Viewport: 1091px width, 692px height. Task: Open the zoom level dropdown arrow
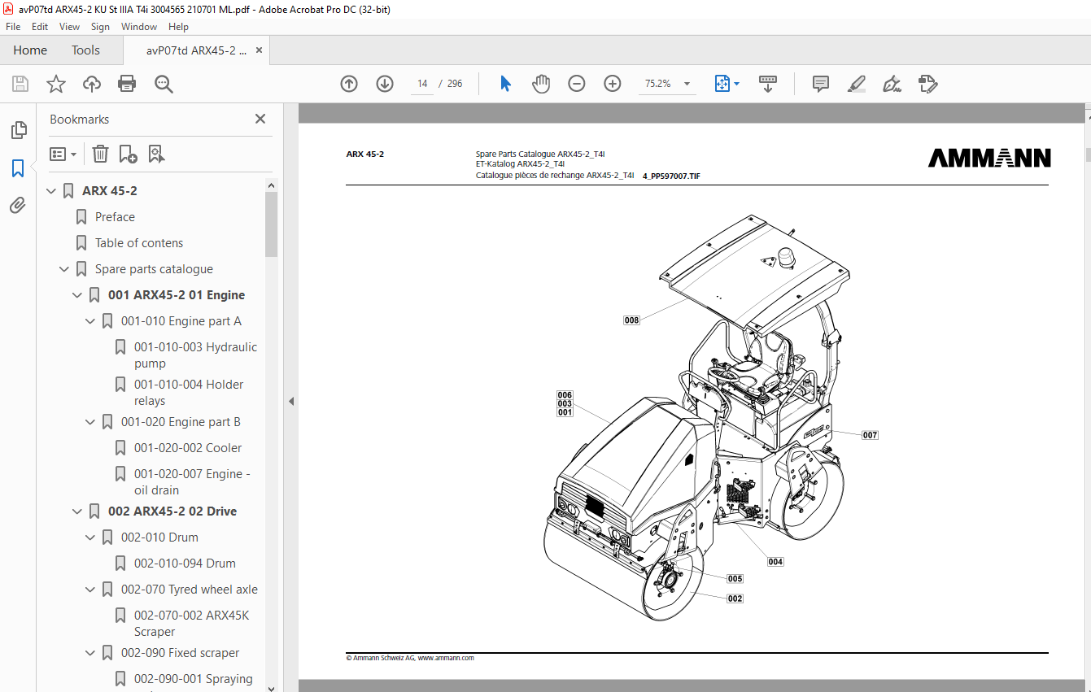pos(687,84)
